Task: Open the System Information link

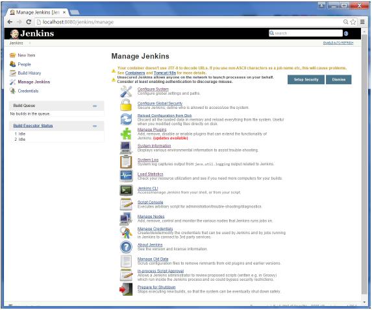Action: pyautogui.click(x=155, y=146)
